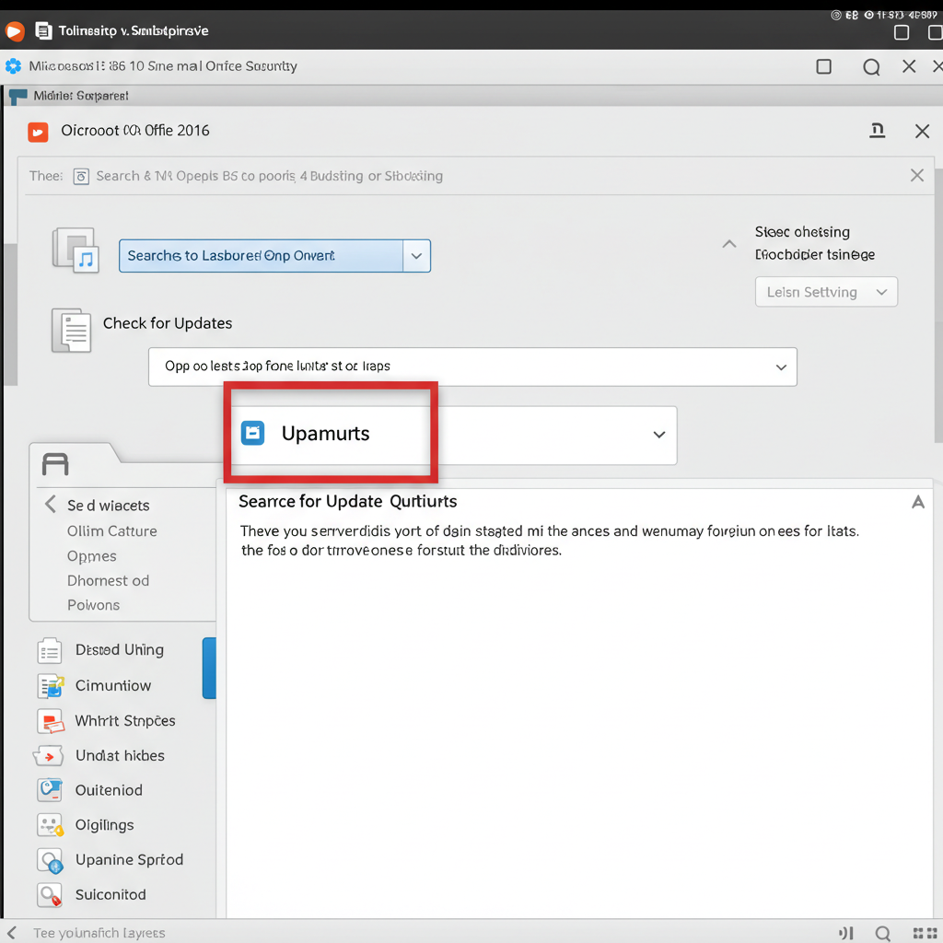Go to Ouiteniod in the sidebar

pyautogui.click(x=109, y=790)
